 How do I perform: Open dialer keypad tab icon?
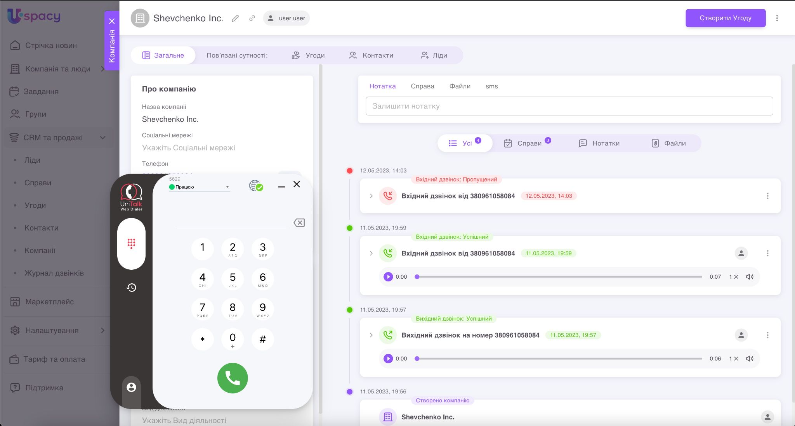(x=131, y=243)
